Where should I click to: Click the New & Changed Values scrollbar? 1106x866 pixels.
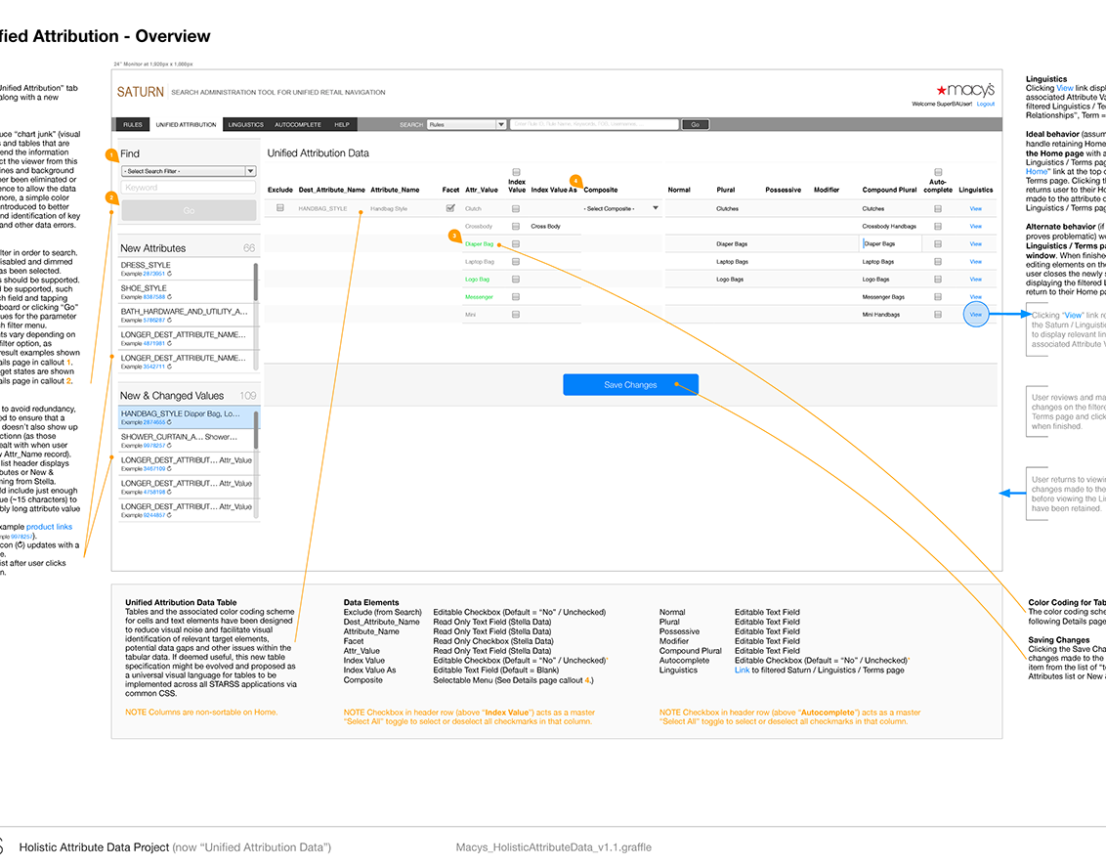[x=255, y=430]
